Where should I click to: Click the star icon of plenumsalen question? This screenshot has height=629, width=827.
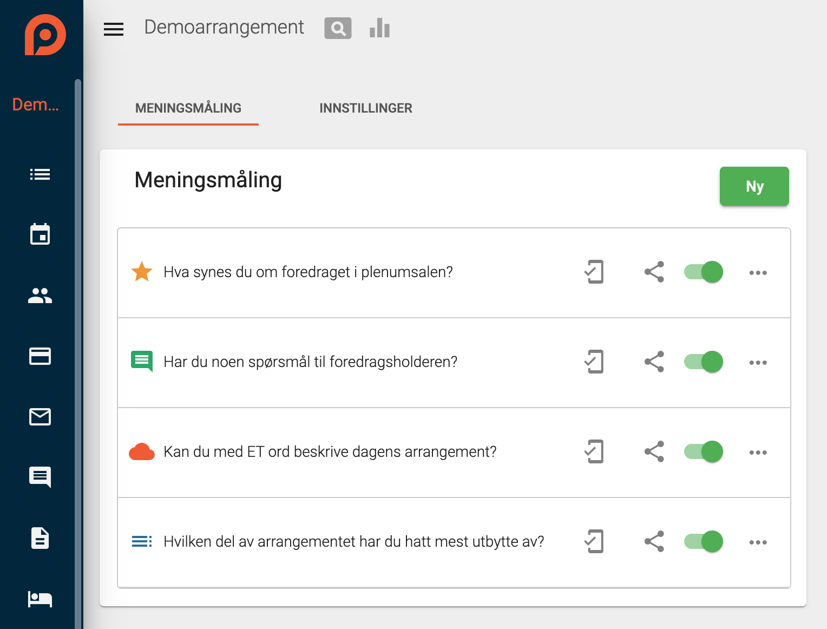pos(142,272)
